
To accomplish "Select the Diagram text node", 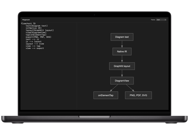I will [x=122, y=37].
